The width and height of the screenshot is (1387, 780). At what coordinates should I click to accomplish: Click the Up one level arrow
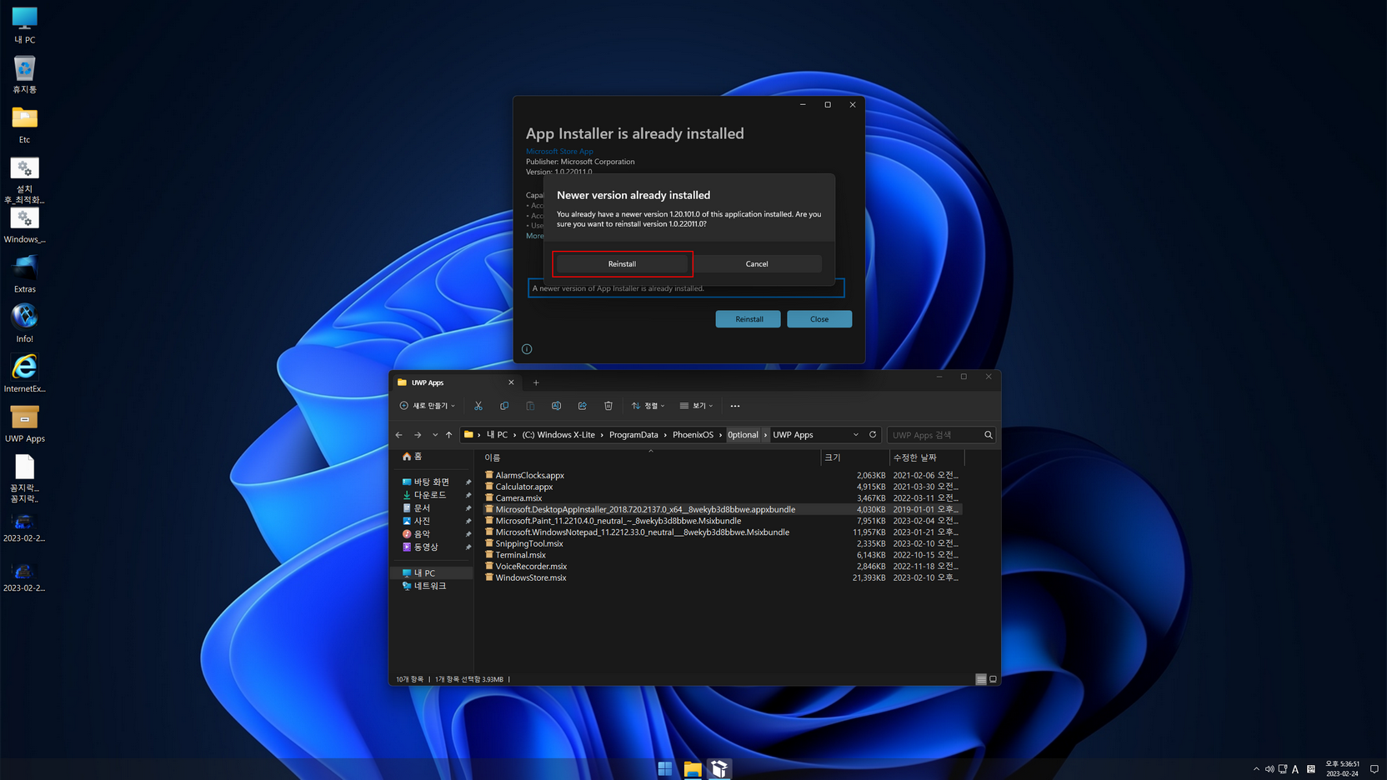point(448,435)
